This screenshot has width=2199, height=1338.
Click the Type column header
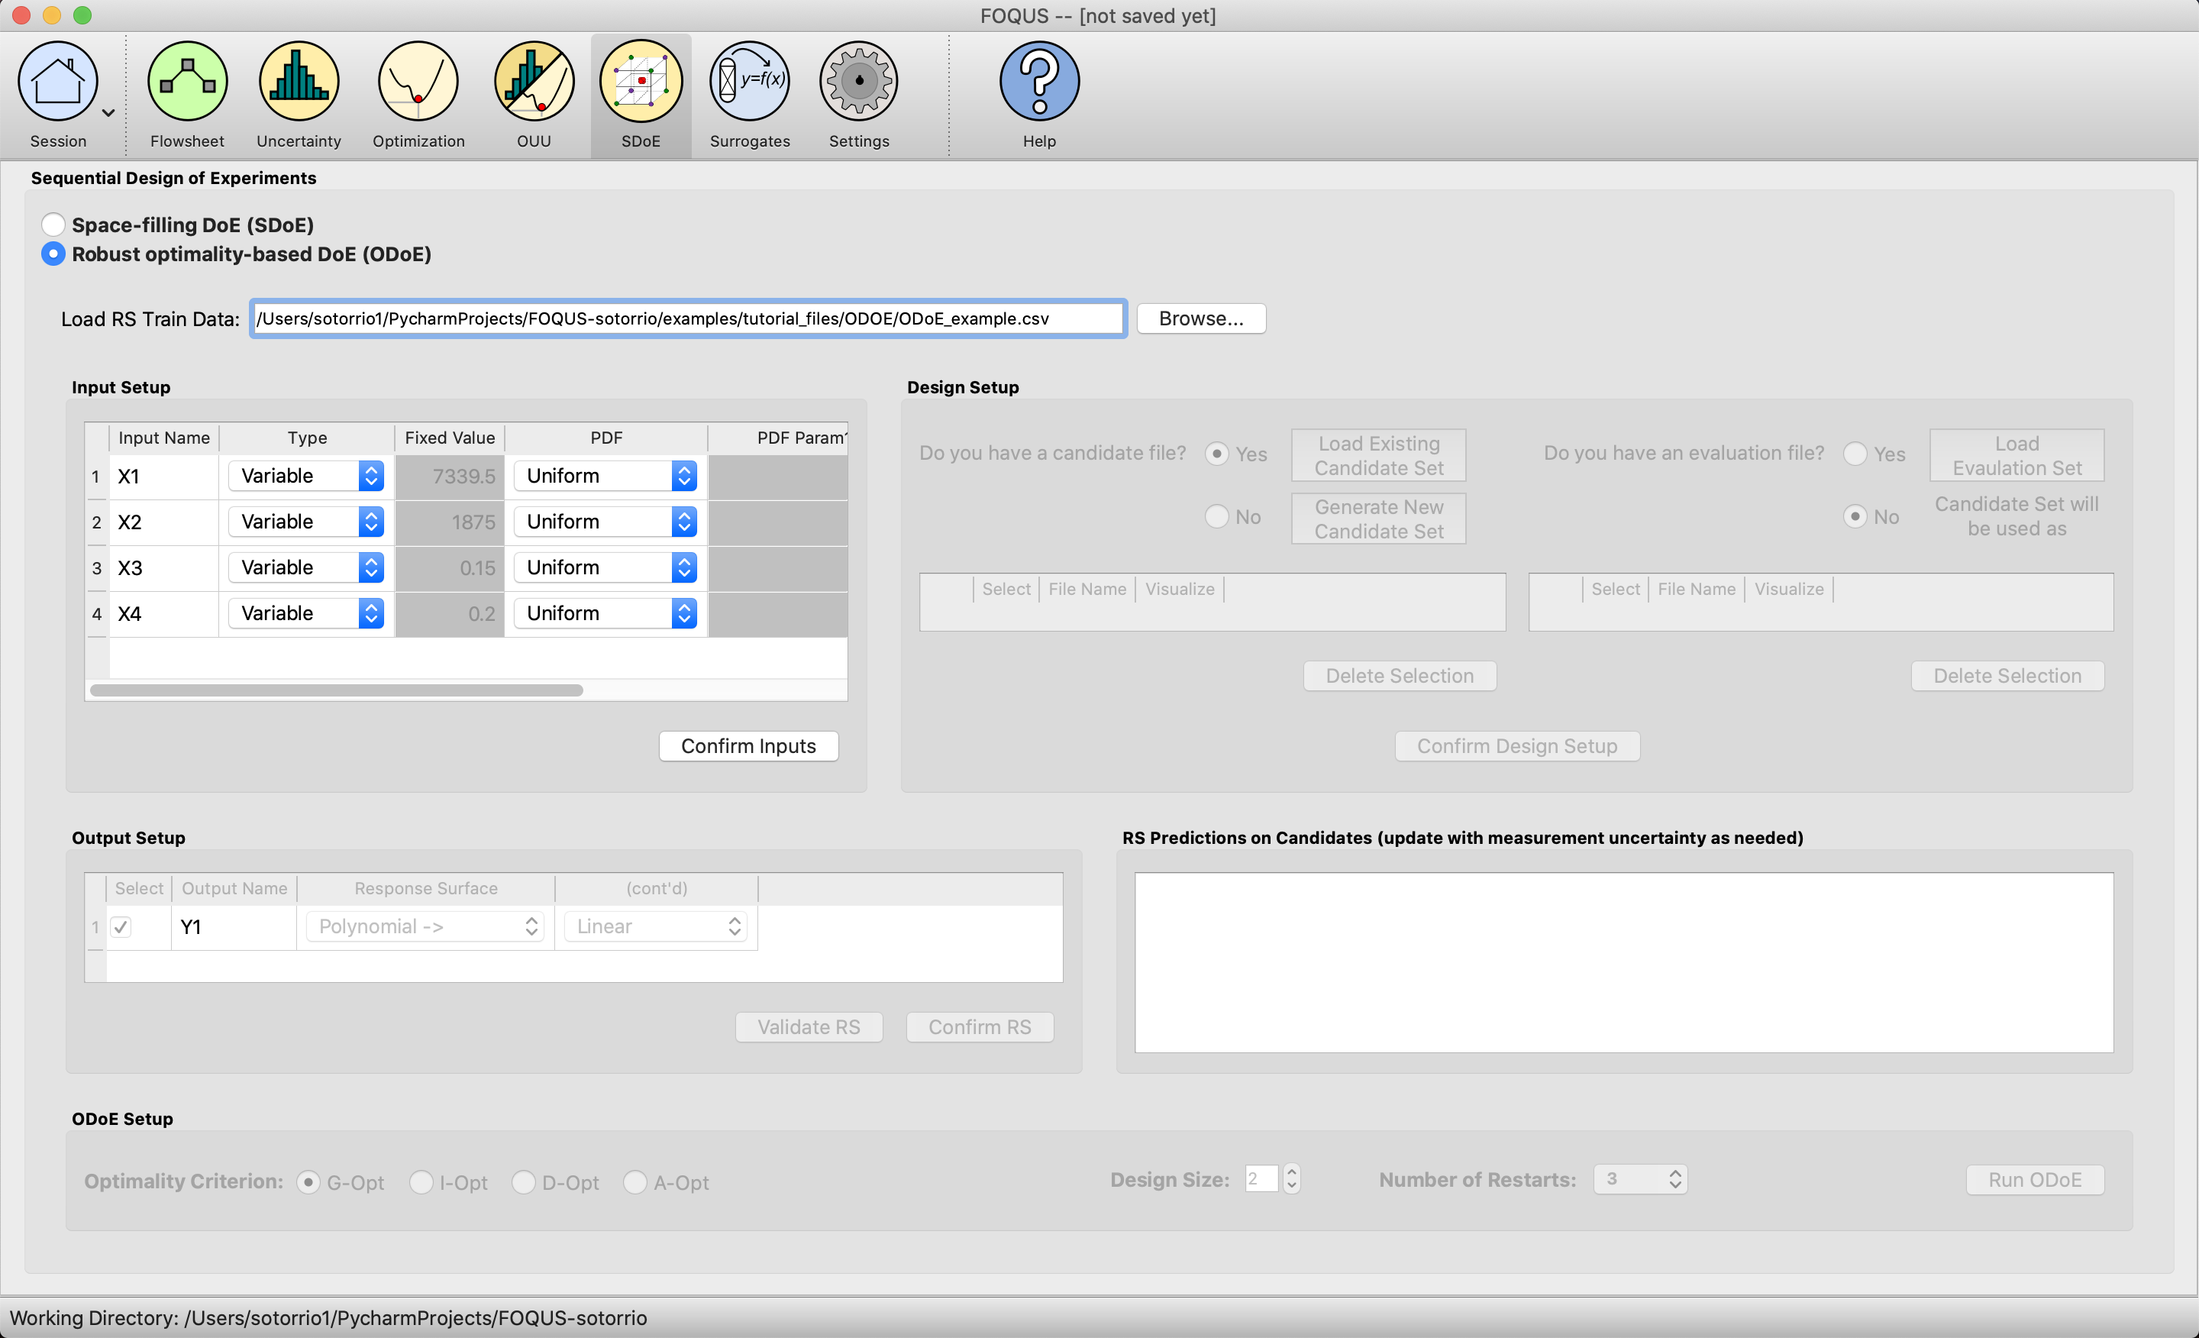307,438
